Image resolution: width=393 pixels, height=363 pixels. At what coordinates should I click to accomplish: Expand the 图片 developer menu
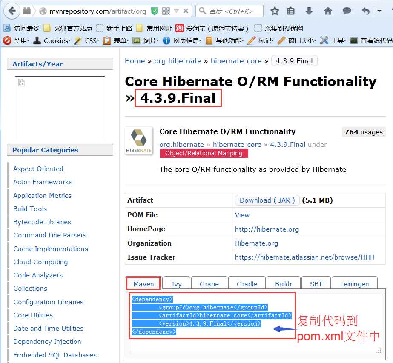point(145,40)
